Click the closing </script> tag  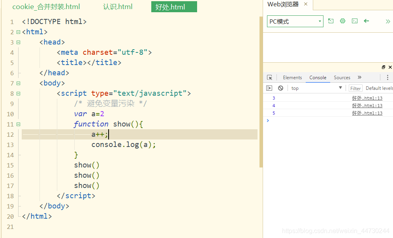[76, 196]
